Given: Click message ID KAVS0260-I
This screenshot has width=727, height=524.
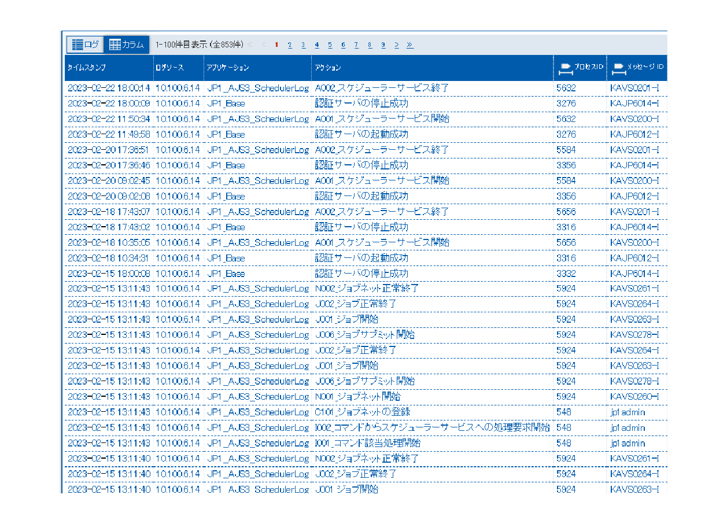Looking at the screenshot, I should click(x=634, y=397).
